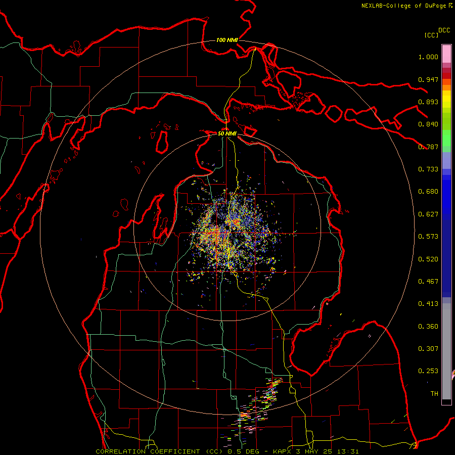The width and height of the screenshot is (455, 455).
Task: Select the 0.627 legend value
Action: [x=428, y=214]
